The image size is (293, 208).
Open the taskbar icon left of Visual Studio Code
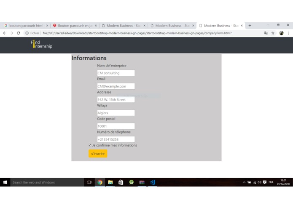pos(142,182)
